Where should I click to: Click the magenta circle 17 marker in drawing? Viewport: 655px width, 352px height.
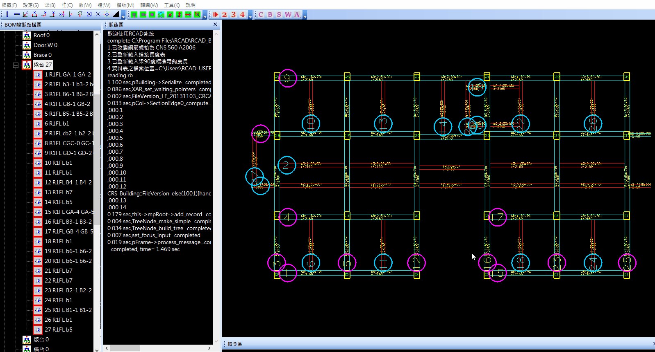point(498,217)
